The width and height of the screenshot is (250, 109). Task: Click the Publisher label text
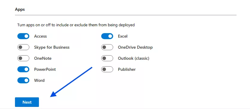[x=127, y=69]
